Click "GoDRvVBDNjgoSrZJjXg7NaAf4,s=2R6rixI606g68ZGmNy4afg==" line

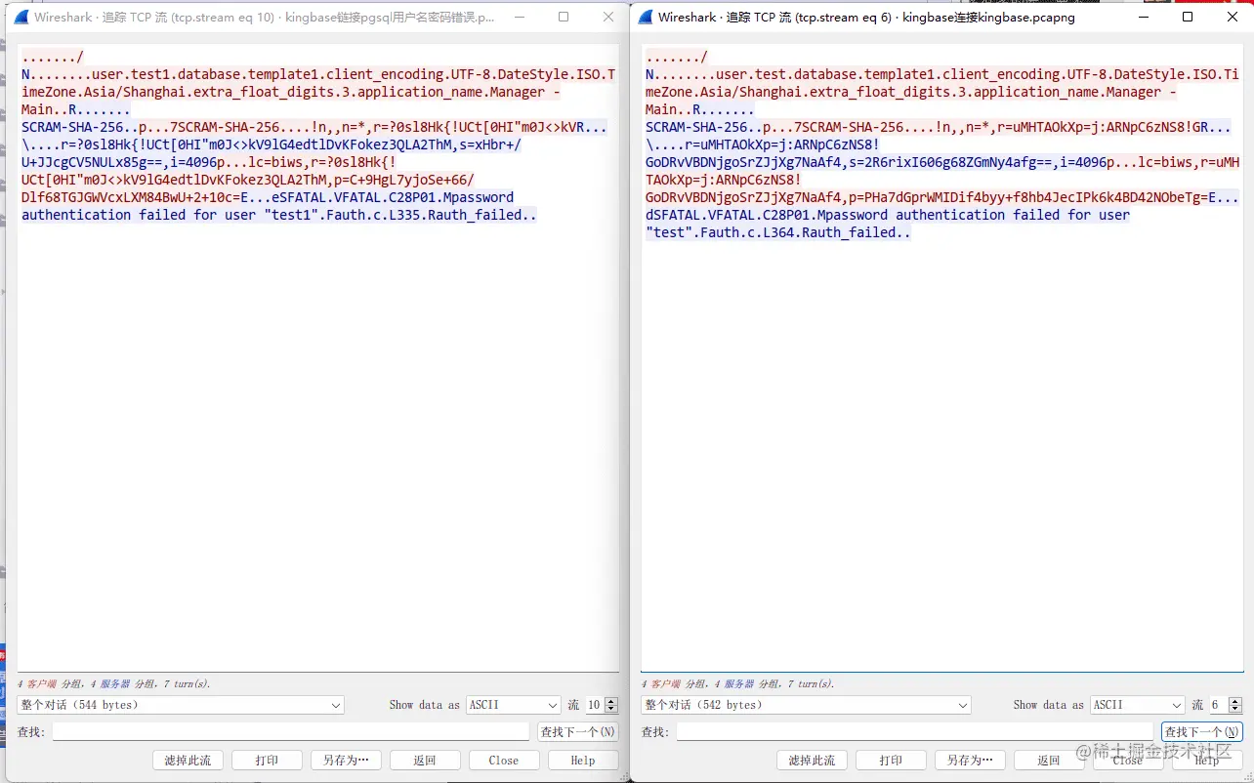(x=942, y=162)
